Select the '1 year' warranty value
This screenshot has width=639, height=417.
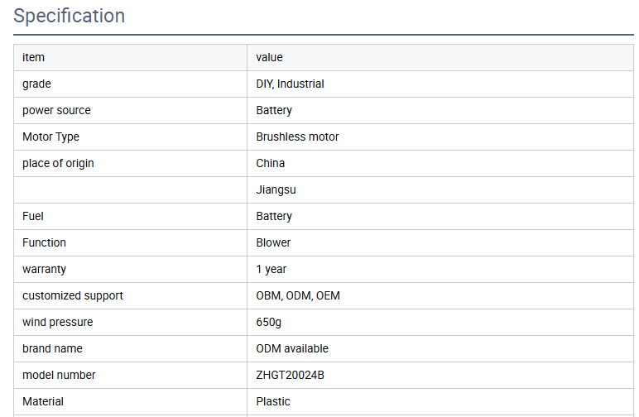271,269
